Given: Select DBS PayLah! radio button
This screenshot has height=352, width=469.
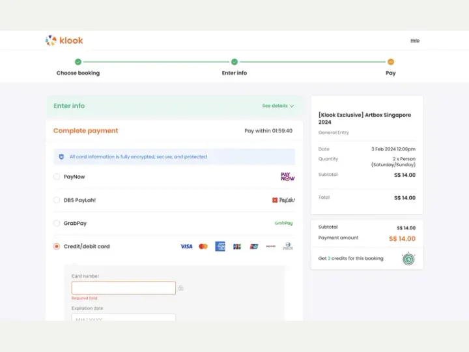Looking at the screenshot, I should (x=57, y=200).
